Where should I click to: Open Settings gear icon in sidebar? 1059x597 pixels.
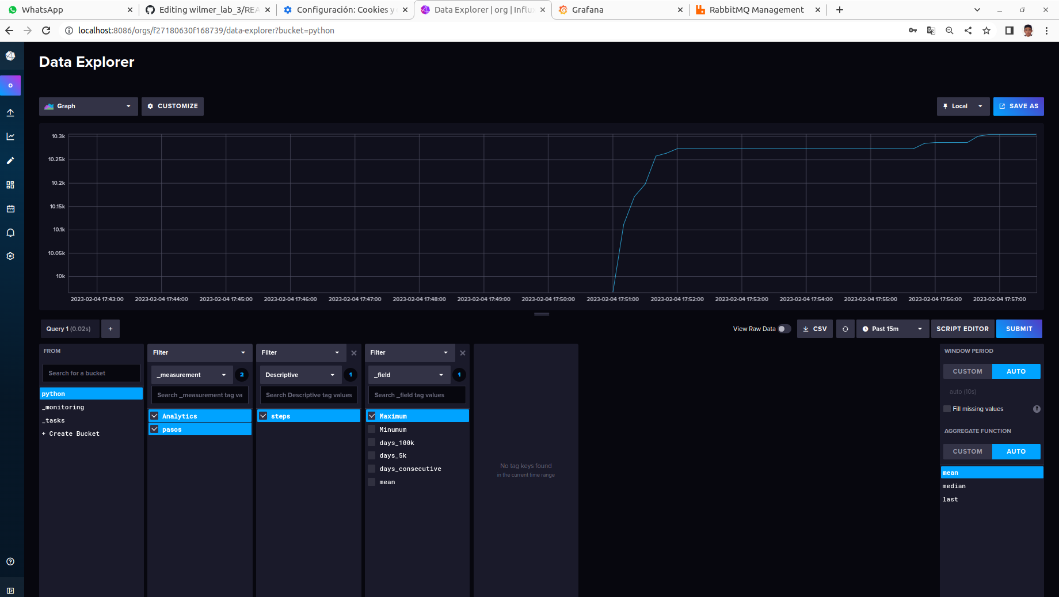point(10,256)
